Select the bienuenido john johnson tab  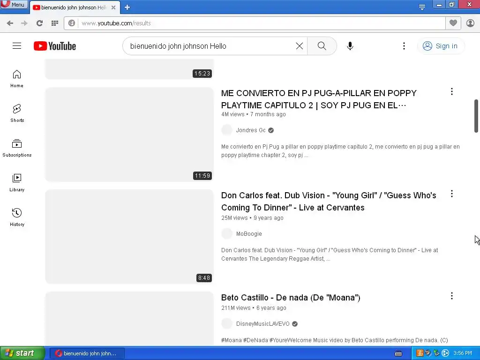pos(74,7)
